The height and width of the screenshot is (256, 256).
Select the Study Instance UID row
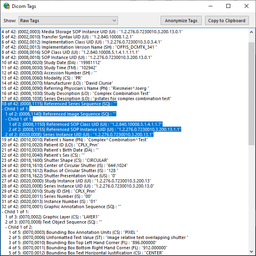(x=76, y=181)
